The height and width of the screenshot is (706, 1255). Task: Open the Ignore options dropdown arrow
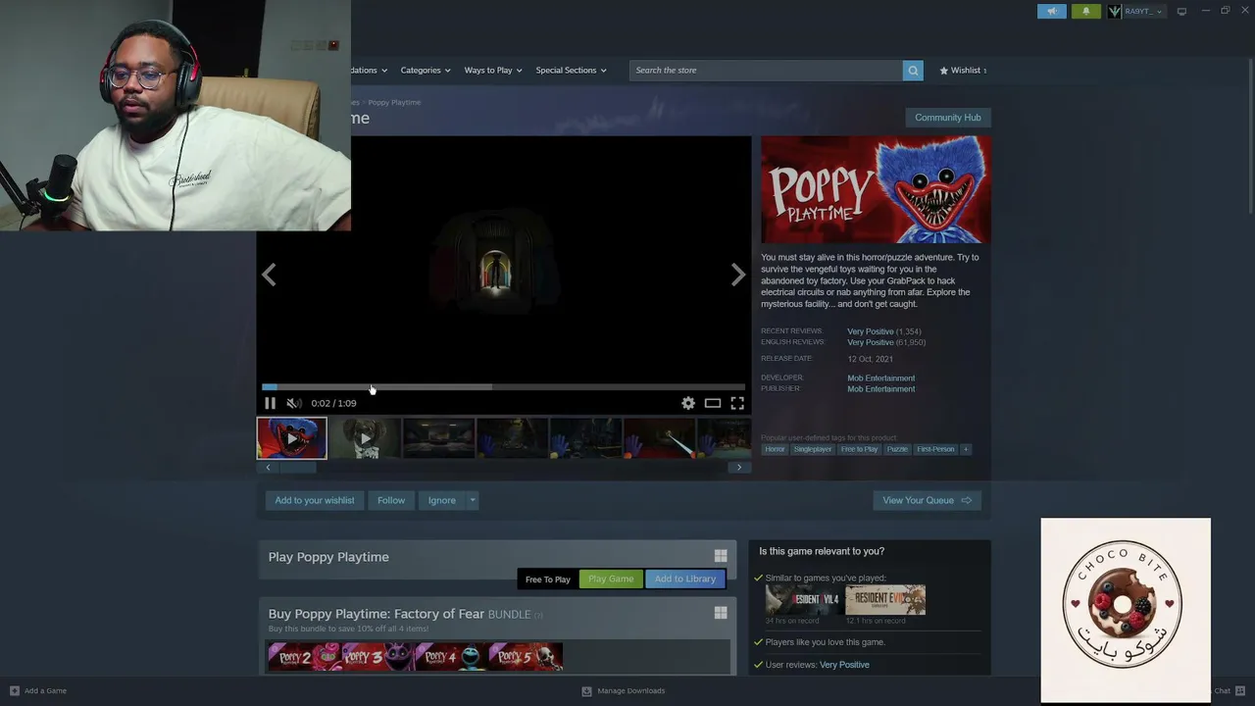(x=473, y=500)
